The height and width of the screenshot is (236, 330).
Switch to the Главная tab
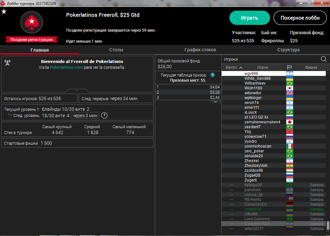40,50
